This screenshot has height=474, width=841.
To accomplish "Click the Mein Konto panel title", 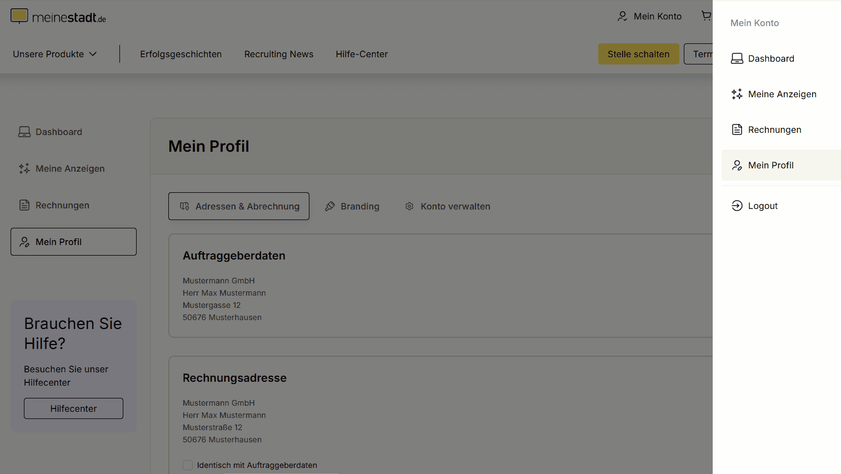I will (x=754, y=23).
